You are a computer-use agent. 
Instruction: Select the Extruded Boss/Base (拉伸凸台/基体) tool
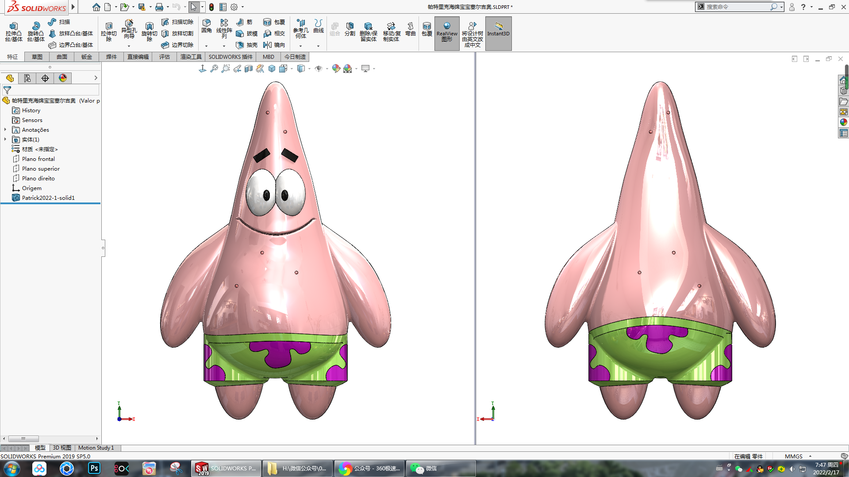[14, 32]
